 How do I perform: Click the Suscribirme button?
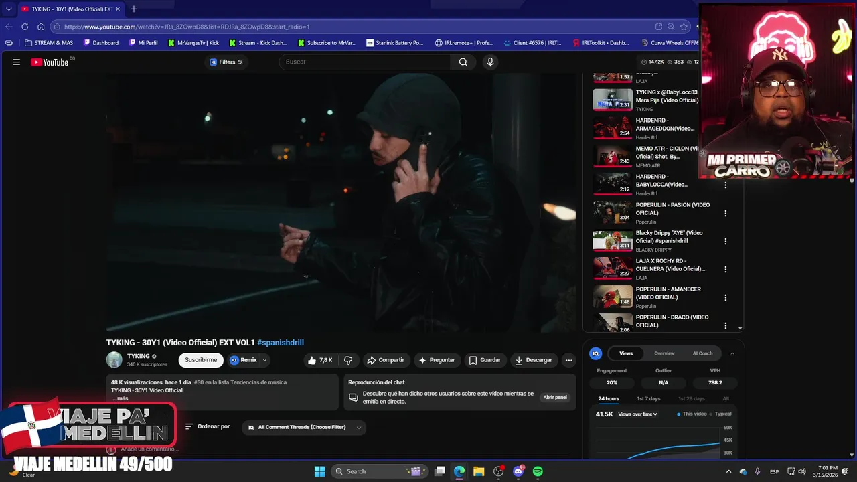coord(201,360)
